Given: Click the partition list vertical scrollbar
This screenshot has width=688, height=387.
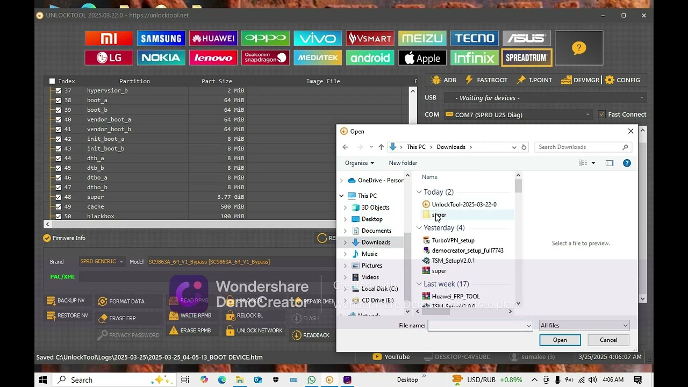Looking at the screenshot, I should [x=413, y=153].
